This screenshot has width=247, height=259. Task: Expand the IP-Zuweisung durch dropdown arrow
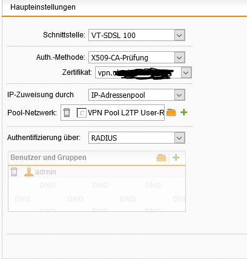(179, 95)
